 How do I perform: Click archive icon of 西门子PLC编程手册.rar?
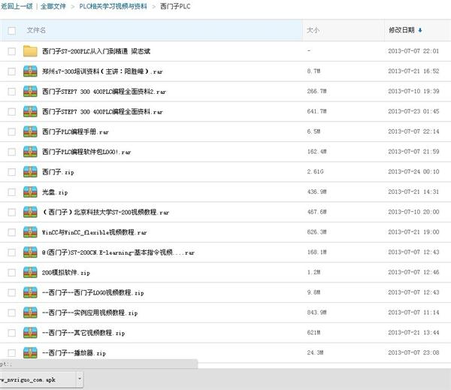30,132
